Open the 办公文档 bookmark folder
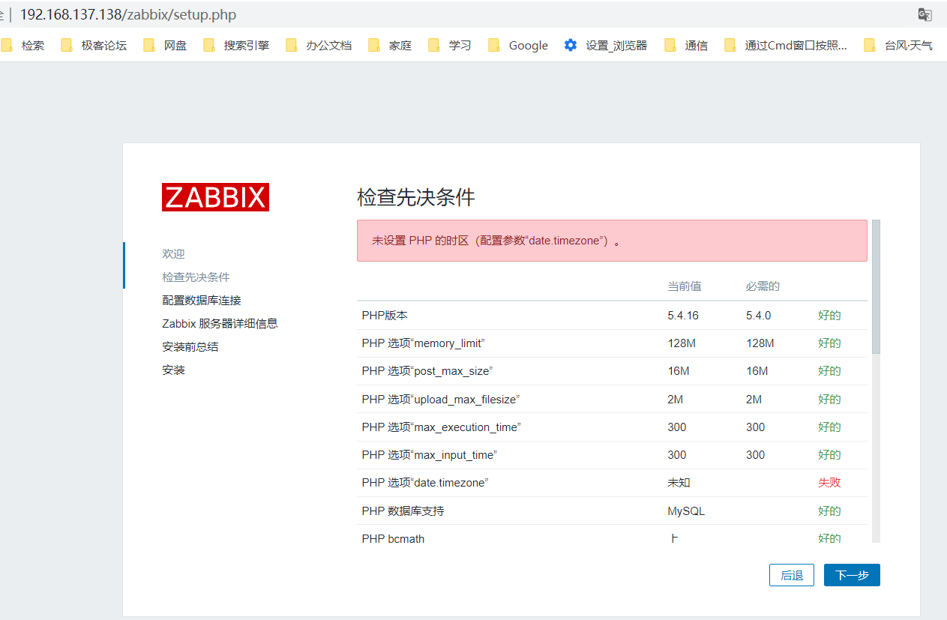Viewport: 947px width, 620px height. tap(319, 45)
